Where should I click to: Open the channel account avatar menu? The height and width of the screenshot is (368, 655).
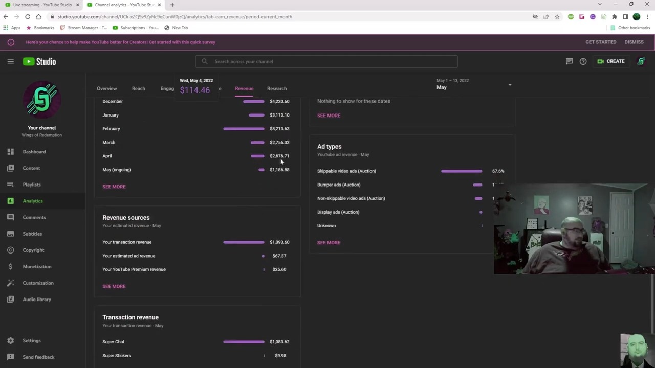641,61
